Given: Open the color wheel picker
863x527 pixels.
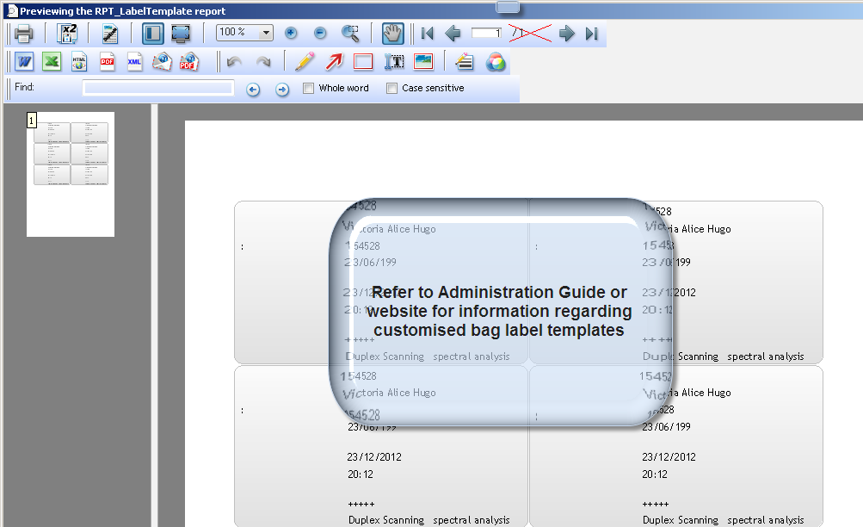Looking at the screenshot, I should tap(496, 62).
